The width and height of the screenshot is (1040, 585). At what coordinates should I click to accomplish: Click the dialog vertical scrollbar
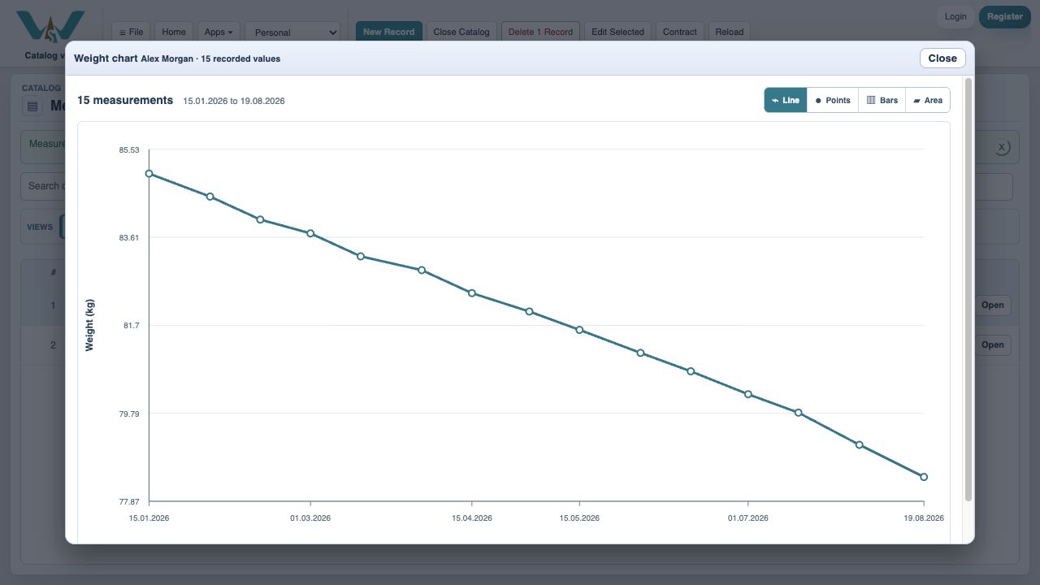[968, 289]
